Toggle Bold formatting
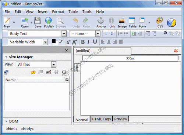Image resolution: width=184 pixels, height=135 pixels. coord(83,42)
